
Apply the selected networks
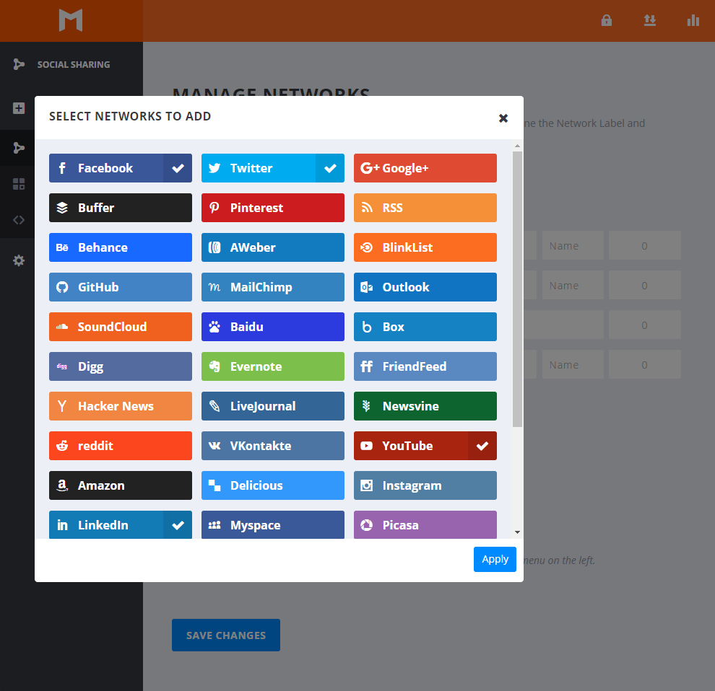tap(495, 559)
